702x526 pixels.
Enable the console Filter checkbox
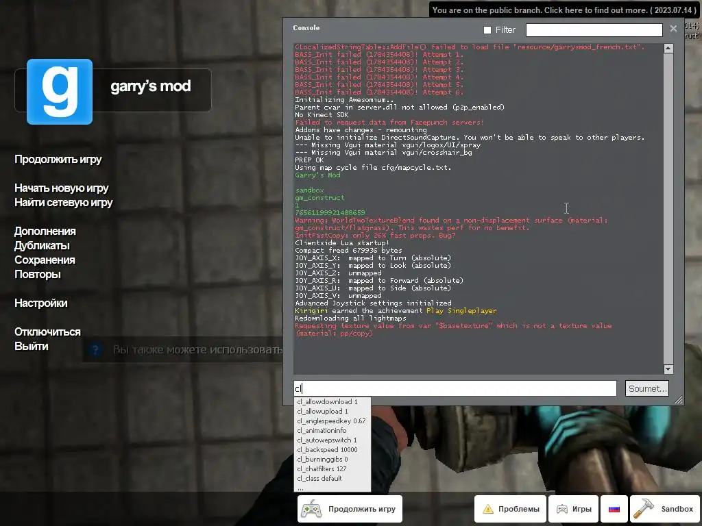pos(487,30)
